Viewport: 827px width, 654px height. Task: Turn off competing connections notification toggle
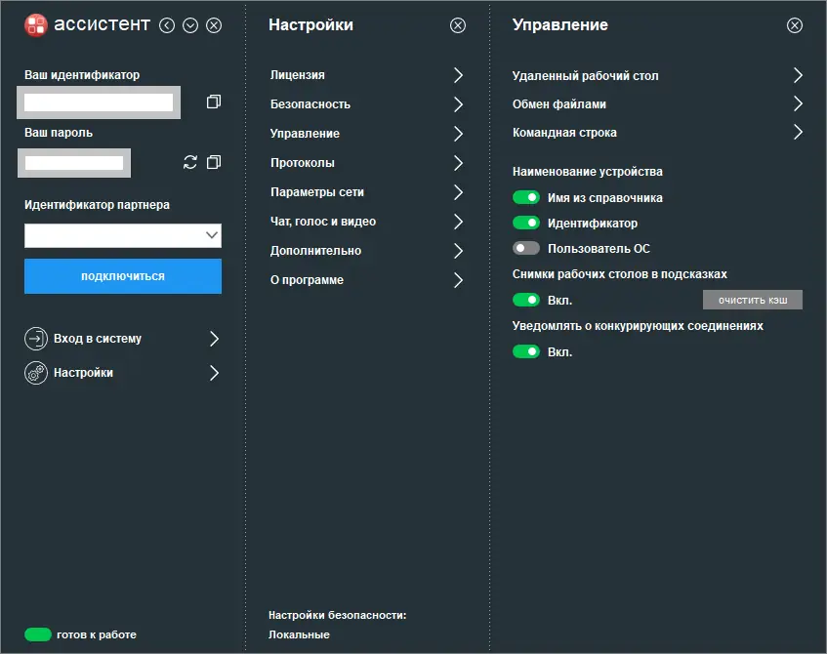(x=526, y=351)
